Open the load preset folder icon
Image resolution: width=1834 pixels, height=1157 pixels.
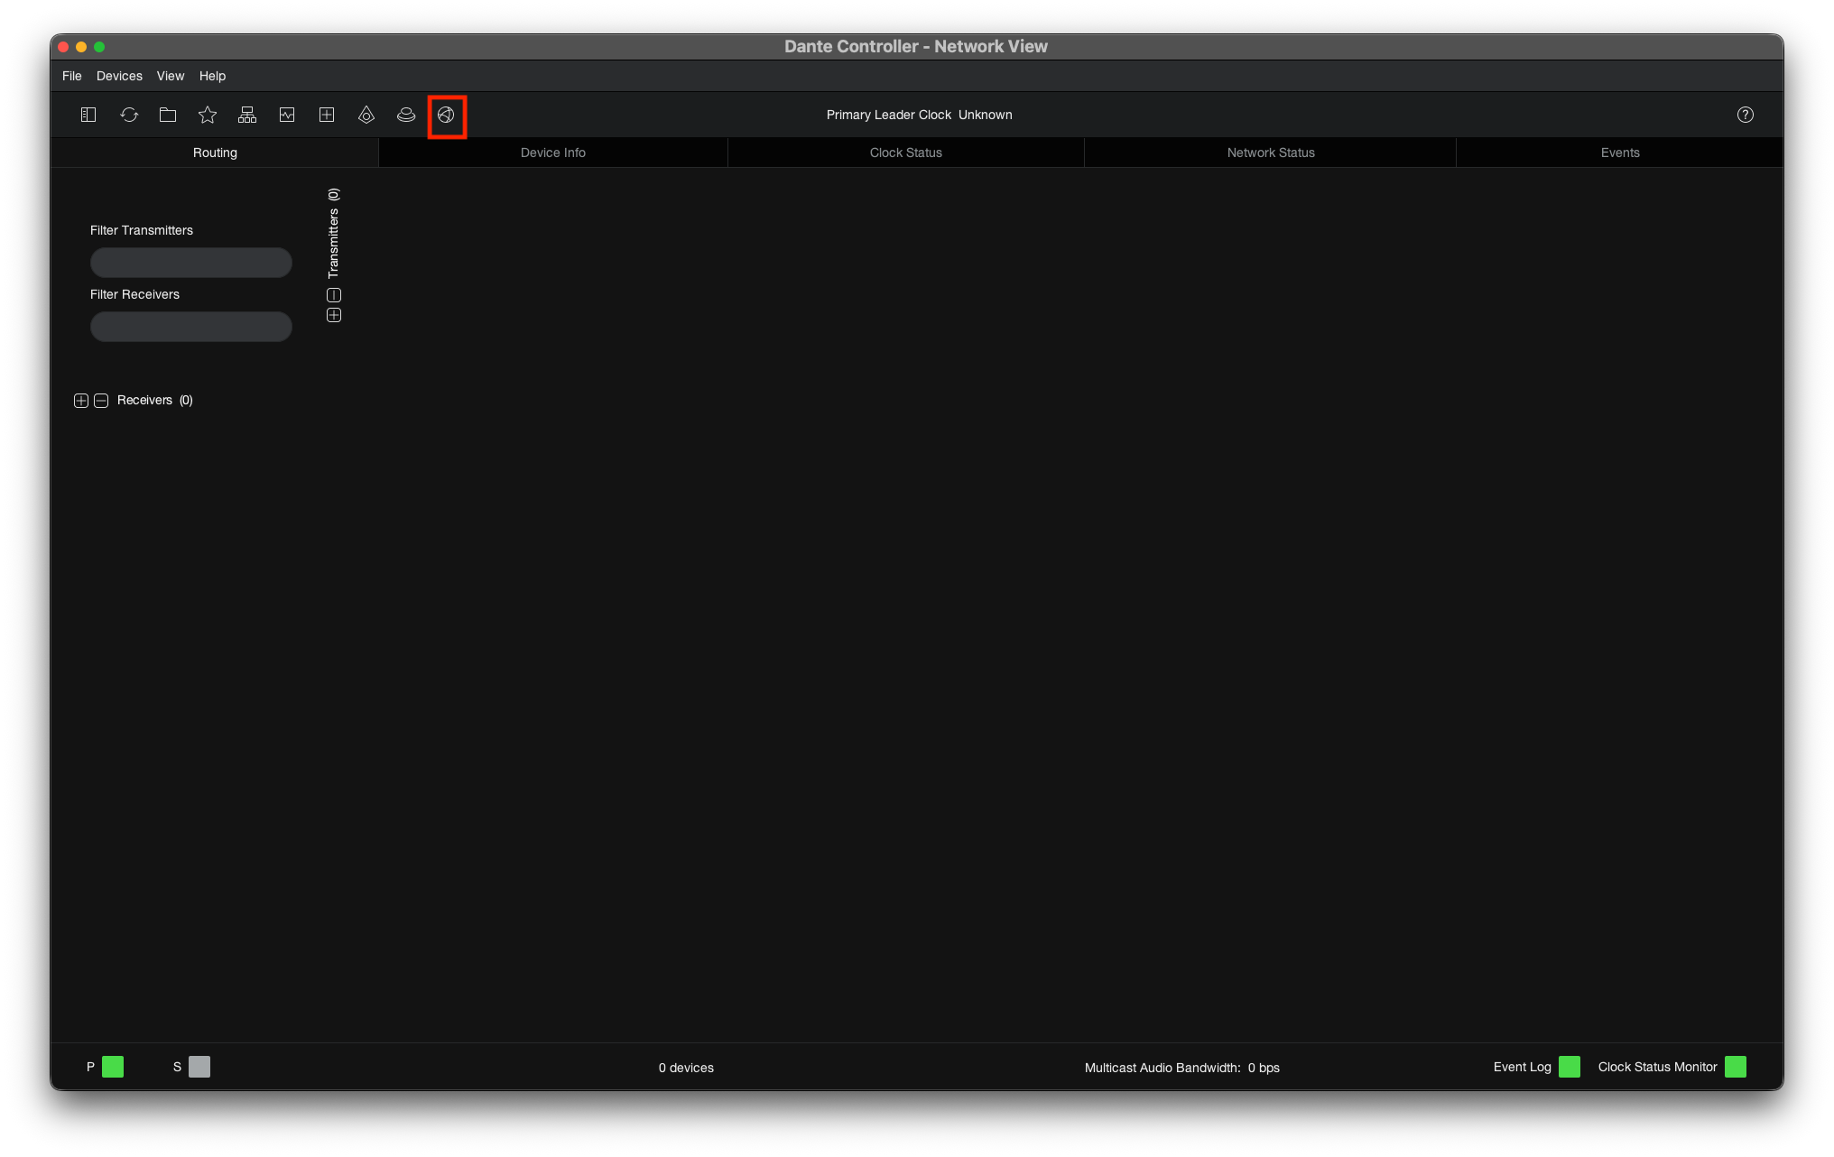click(168, 115)
